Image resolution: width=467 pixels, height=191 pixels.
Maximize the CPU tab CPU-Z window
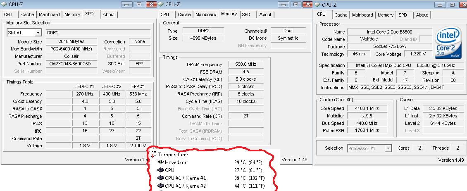pos(453,5)
